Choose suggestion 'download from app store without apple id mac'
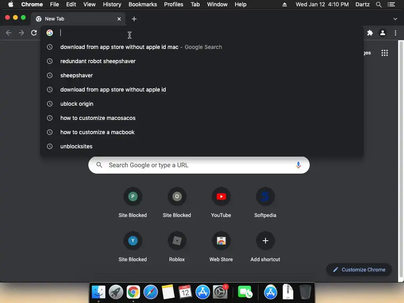The height and width of the screenshot is (303, 404). (x=202, y=47)
